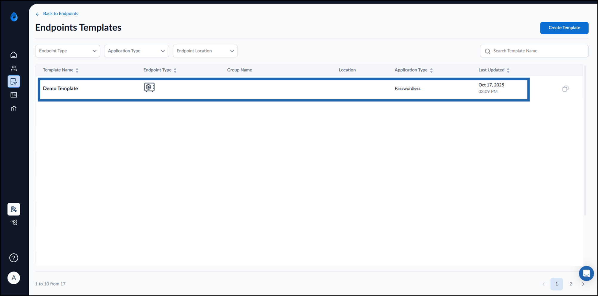
Task: Sort by Endpoint Type column arrows
Action: [175, 70]
